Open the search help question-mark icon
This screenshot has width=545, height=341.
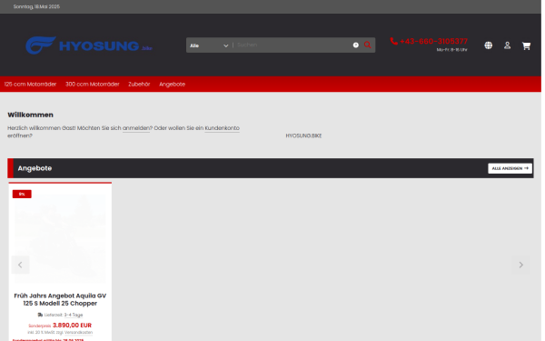pos(355,45)
